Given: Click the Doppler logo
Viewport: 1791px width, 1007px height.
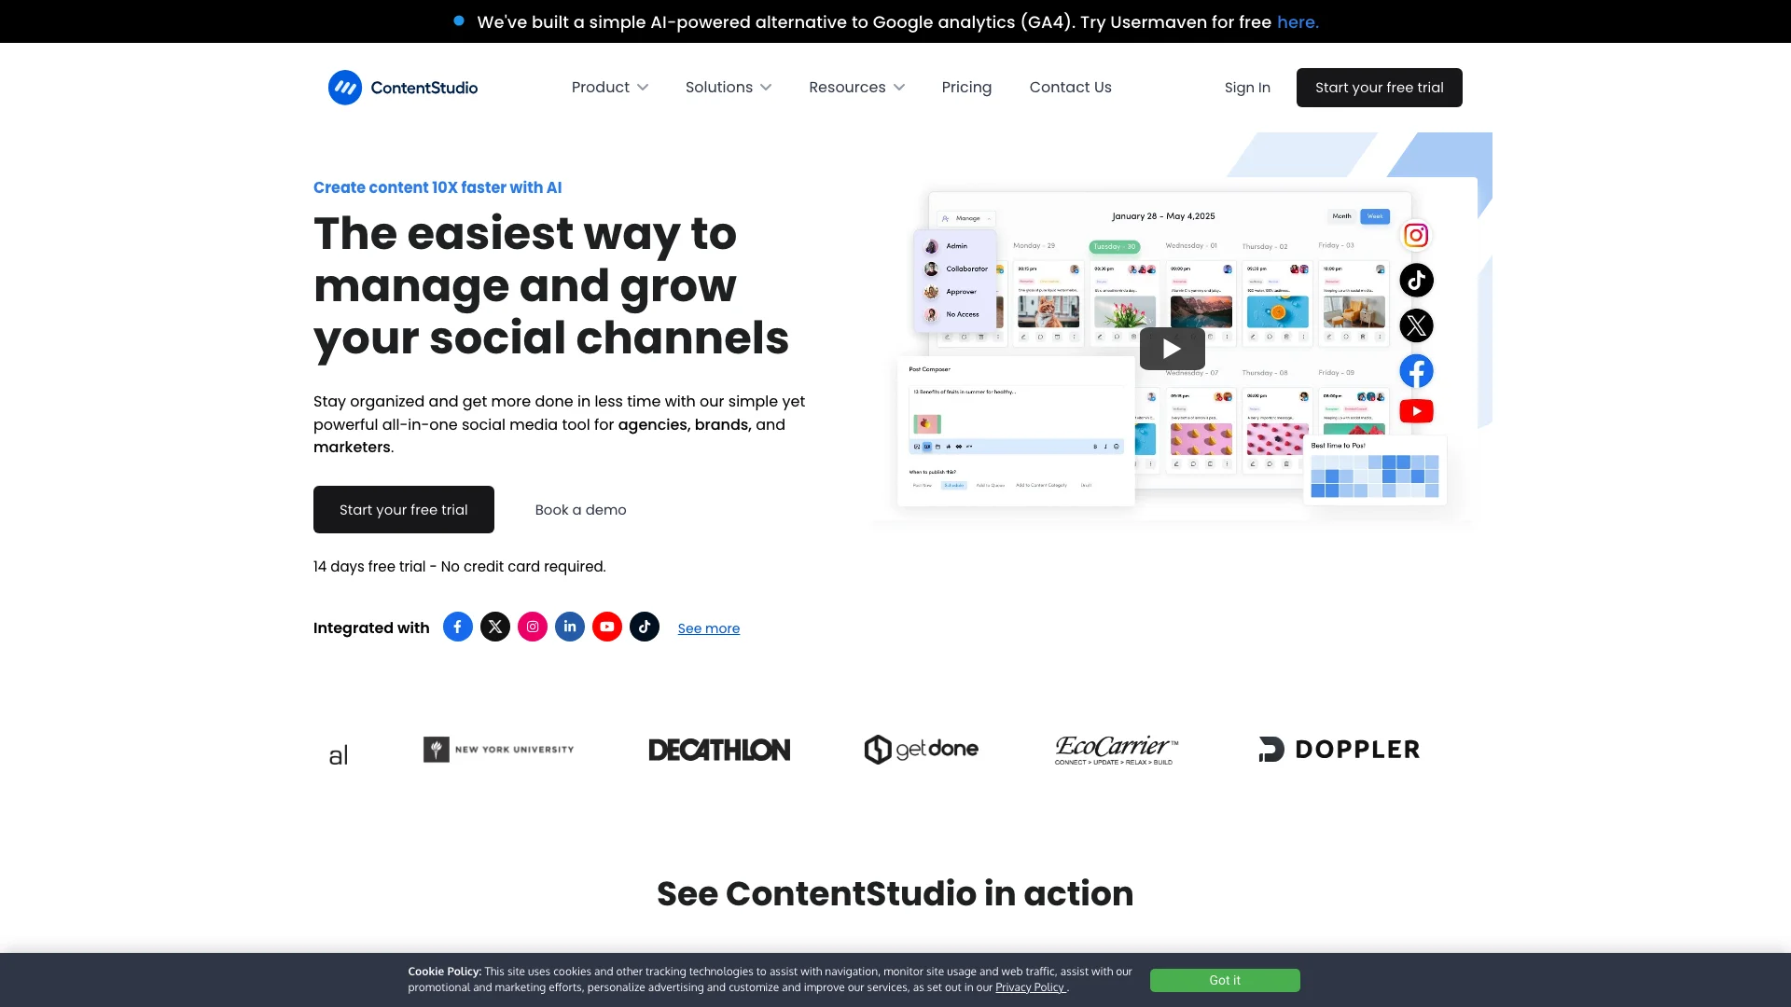Looking at the screenshot, I should (x=1340, y=750).
